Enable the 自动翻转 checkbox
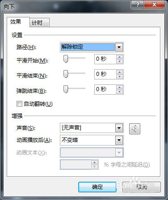This screenshot has width=168, height=200. point(19,104)
